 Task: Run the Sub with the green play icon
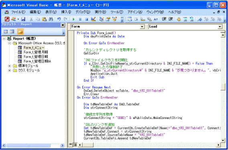coord(73,19)
